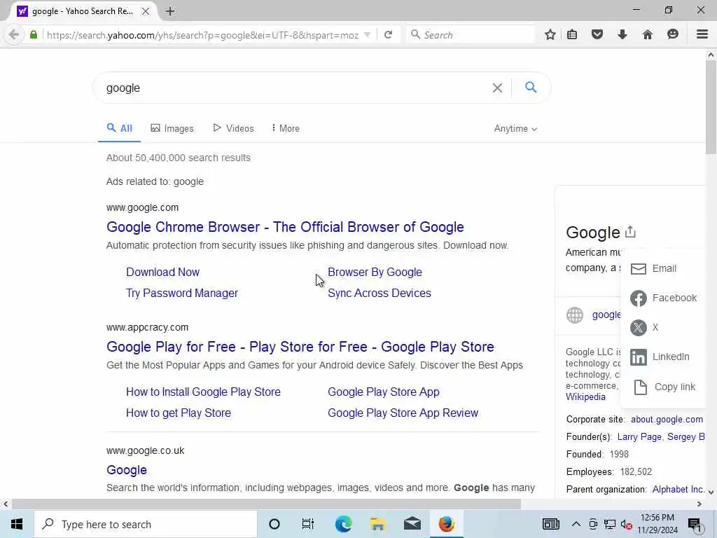
Task: Open the Downloads arrow icon
Action: (x=622, y=34)
